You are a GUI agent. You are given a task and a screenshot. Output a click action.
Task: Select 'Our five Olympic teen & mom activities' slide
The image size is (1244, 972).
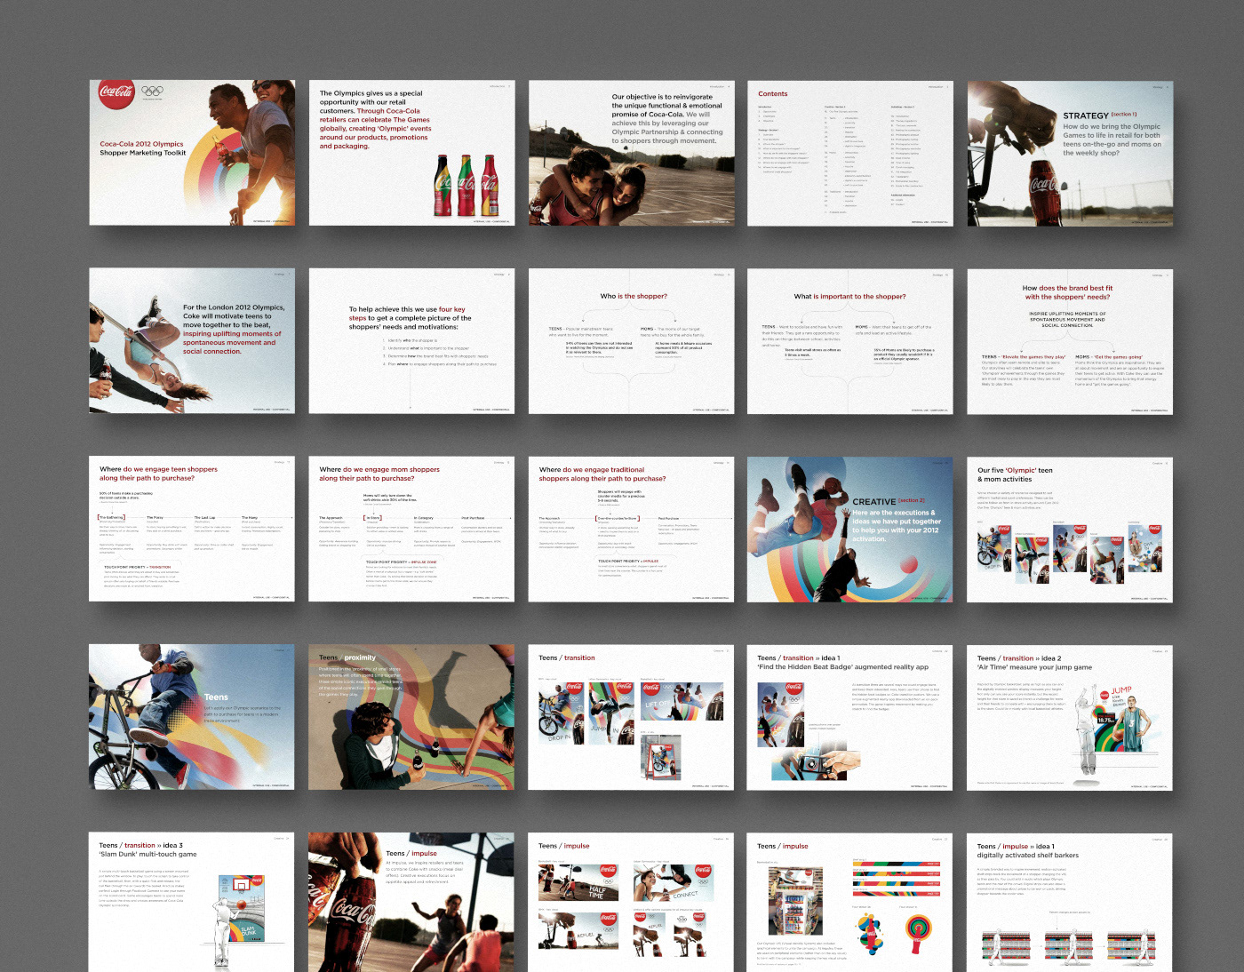[1070, 530]
